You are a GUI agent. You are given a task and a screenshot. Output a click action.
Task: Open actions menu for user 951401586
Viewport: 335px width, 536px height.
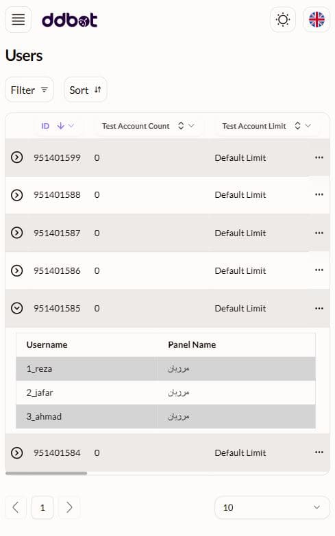319,270
